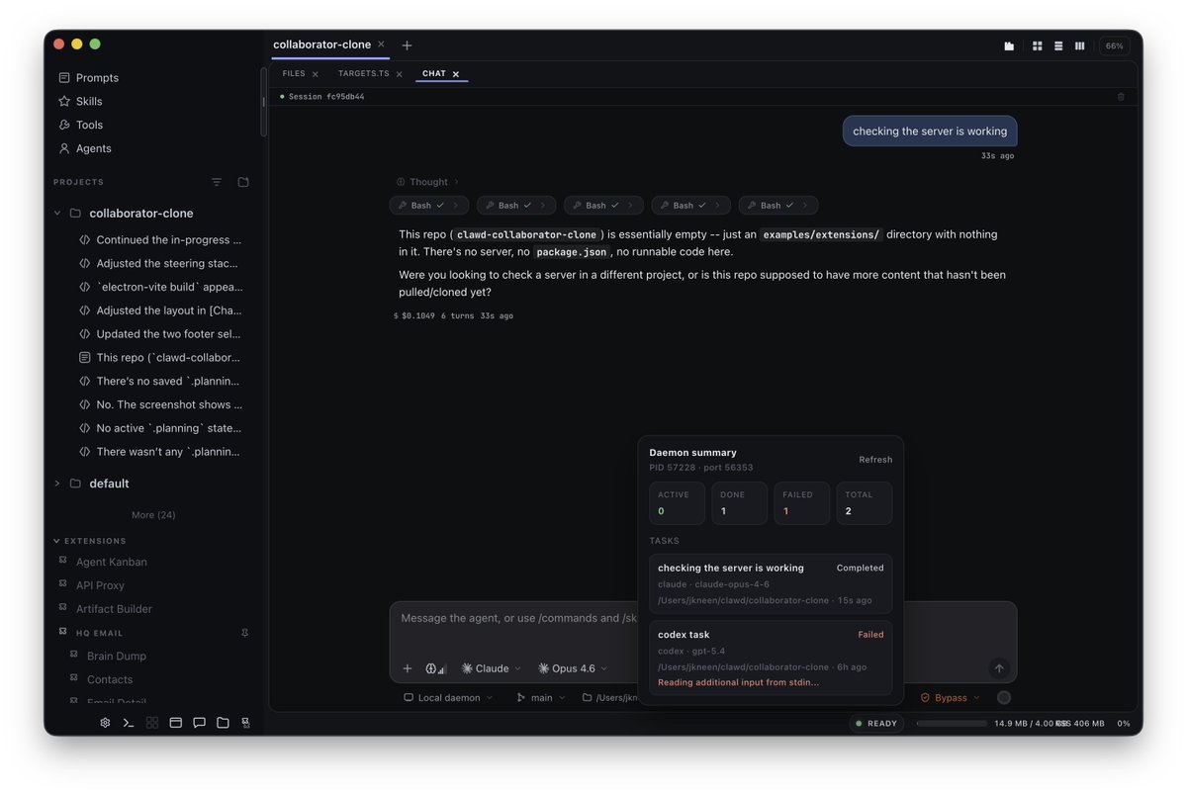Screen dimensions: 1187x794
Task: Click the 66% zoom indicator
Action: pyautogui.click(x=1114, y=45)
